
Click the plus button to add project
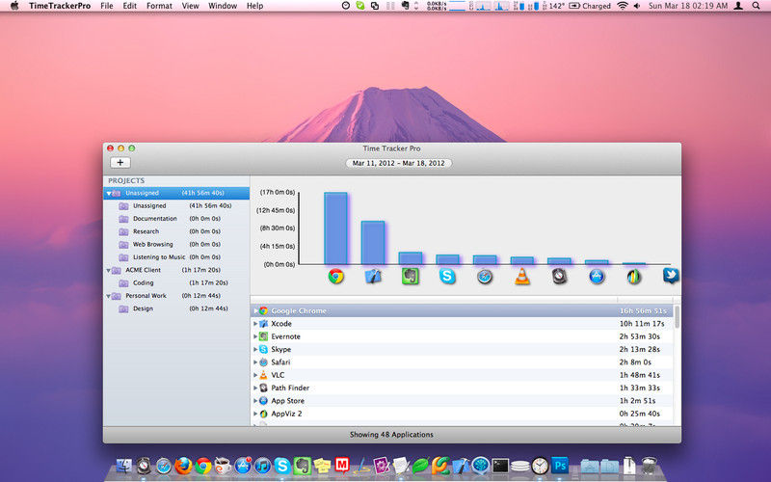120,163
